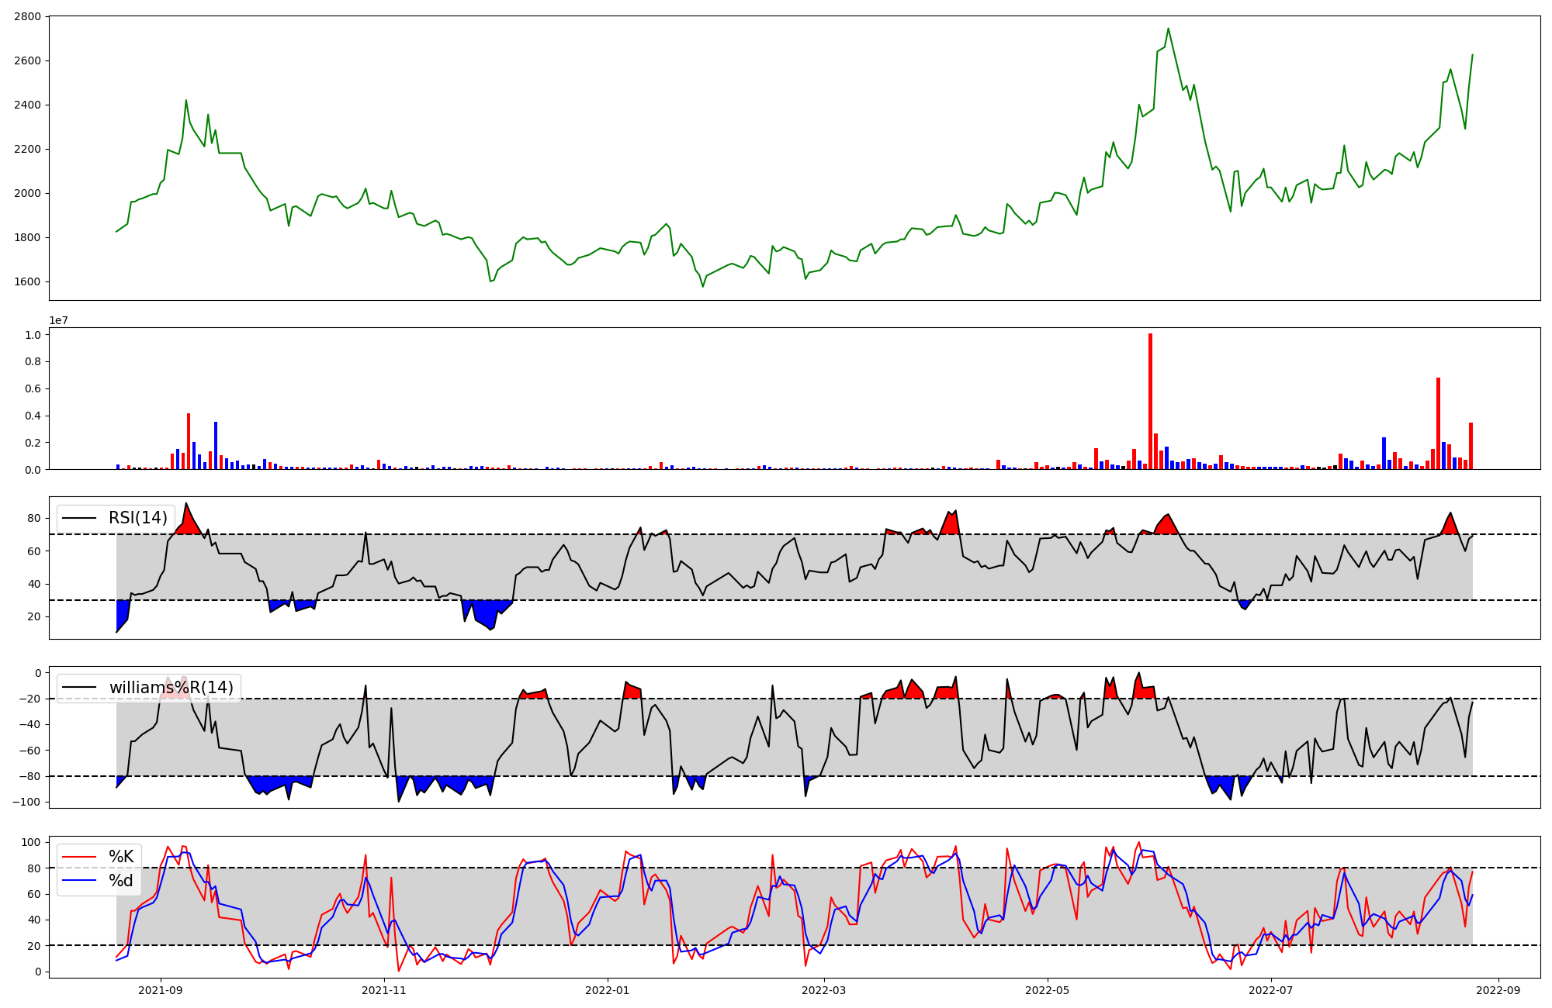Click the red %K legend line sample

79,857
